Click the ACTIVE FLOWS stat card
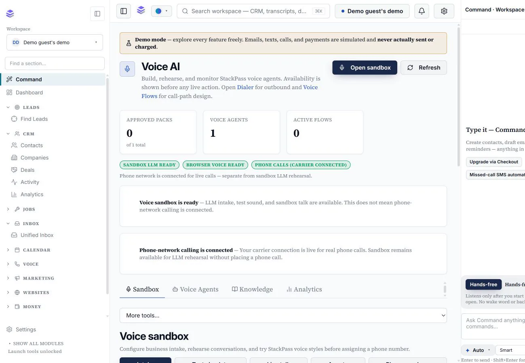Image resolution: width=525 pixels, height=363 pixels. pos(325,132)
